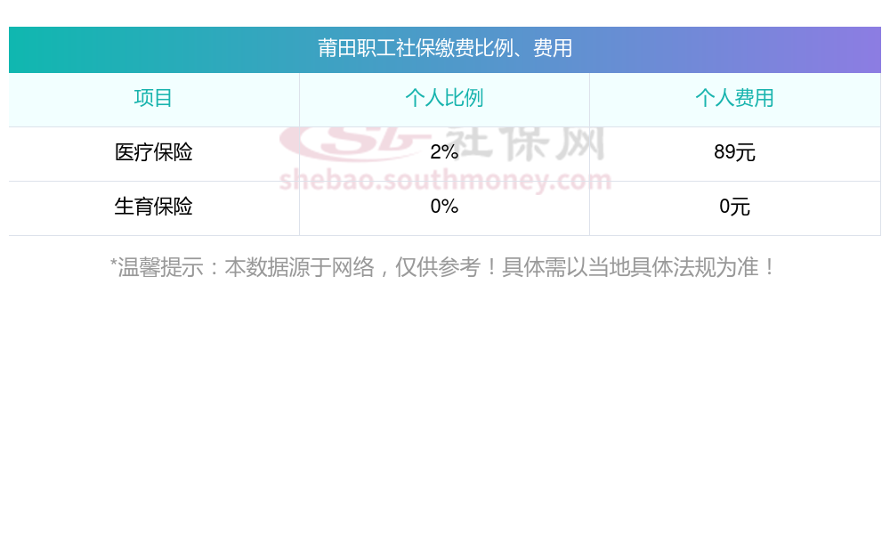Open the shebao.southmoney.com watermark link
Image resolution: width=890 pixels, height=545 pixels.
(445, 181)
